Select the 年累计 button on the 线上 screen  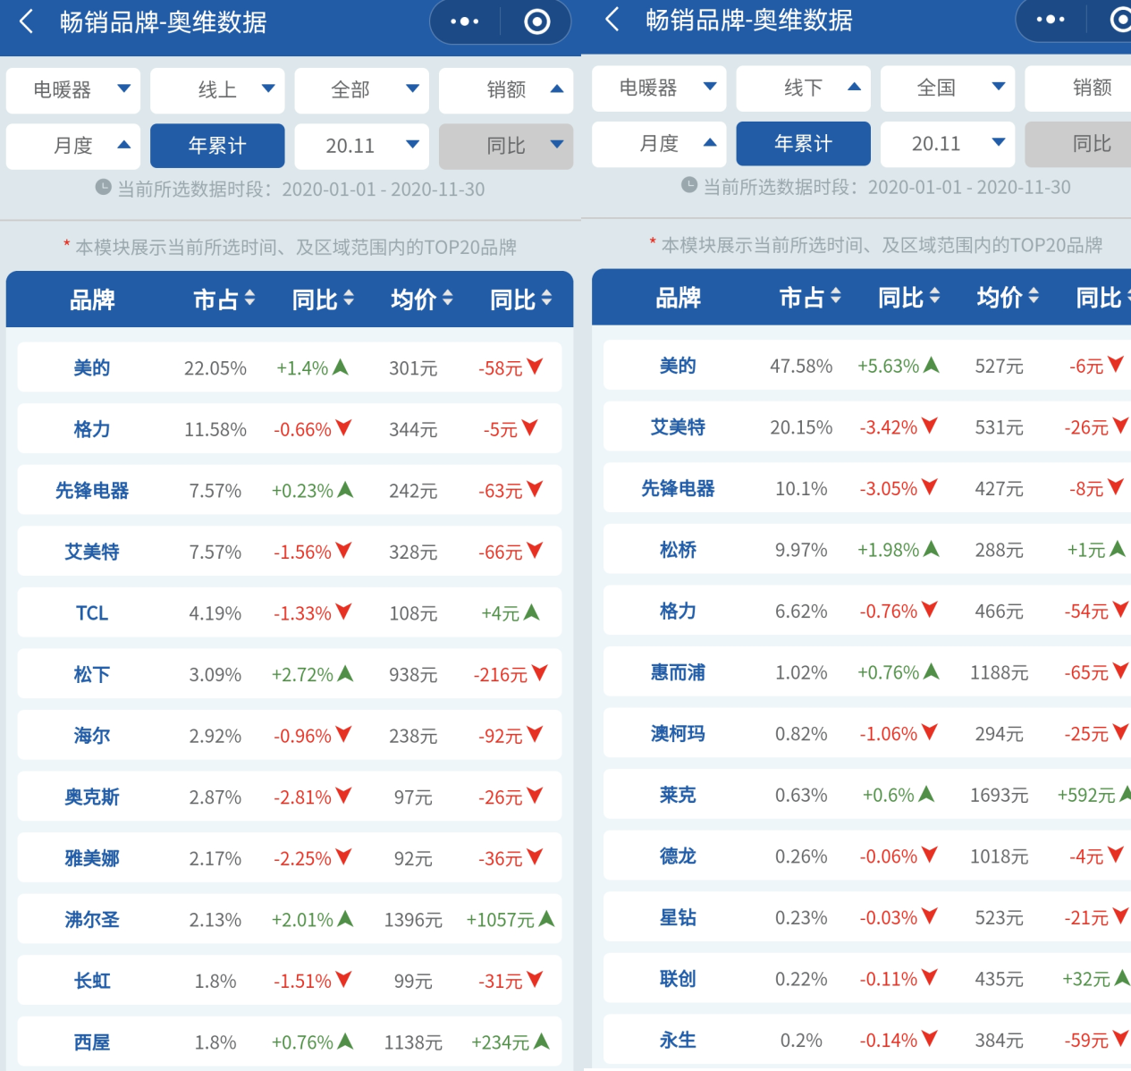click(x=217, y=146)
